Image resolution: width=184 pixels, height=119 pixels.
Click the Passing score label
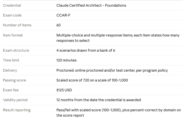point(14,80)
